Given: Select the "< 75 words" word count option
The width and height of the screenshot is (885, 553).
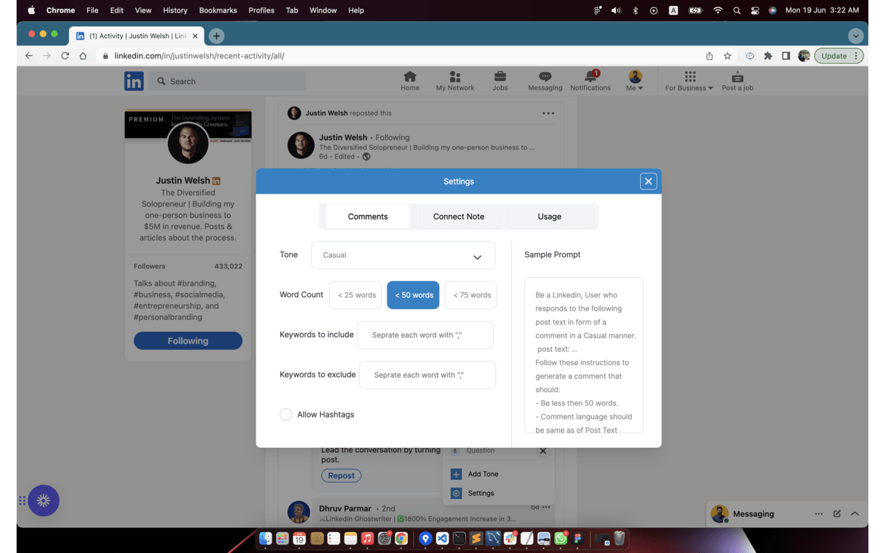Looking at the screenshot, I should [470, 294].
